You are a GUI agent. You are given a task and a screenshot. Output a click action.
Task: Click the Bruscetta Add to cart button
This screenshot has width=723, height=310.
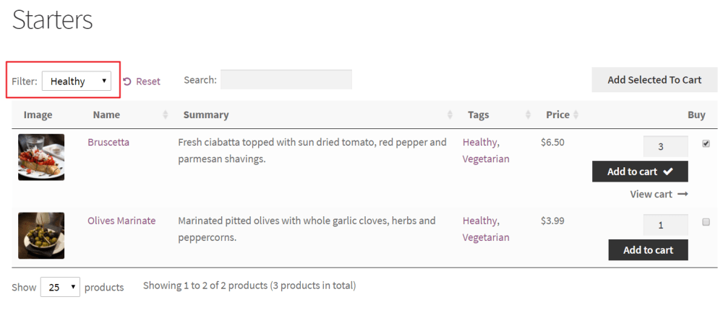[640, 172]
